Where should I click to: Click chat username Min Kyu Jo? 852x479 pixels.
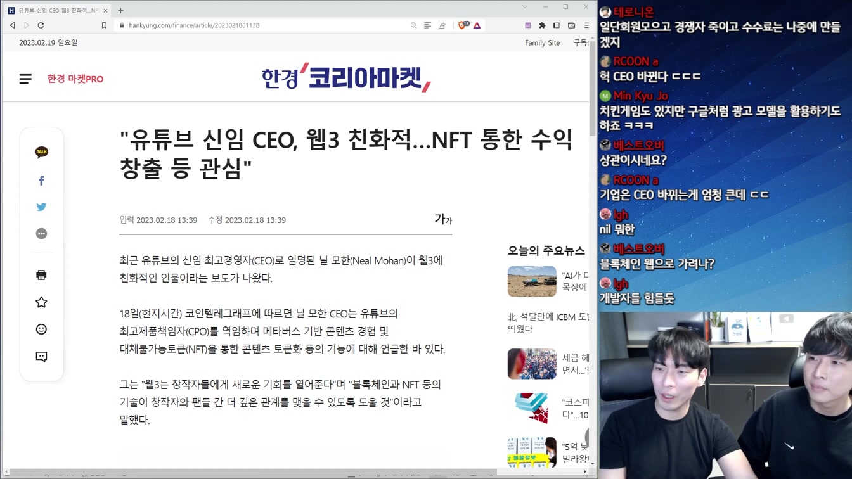tap(640, 96)
